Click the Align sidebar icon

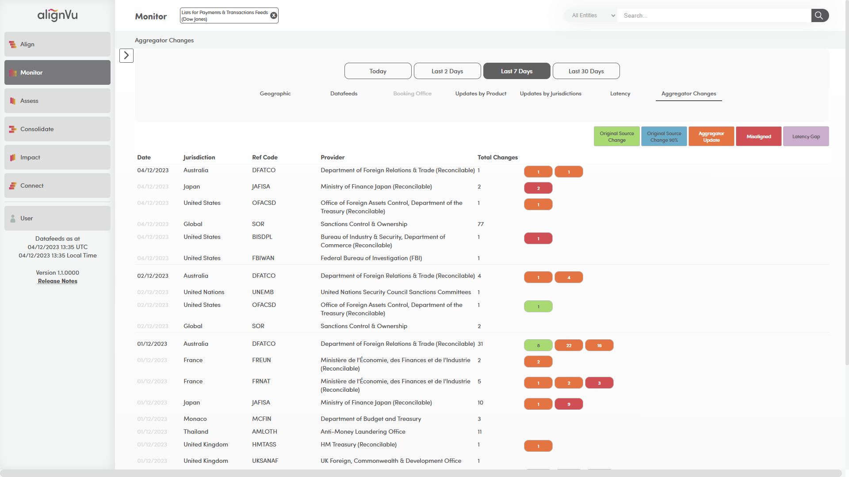(13, 44)
